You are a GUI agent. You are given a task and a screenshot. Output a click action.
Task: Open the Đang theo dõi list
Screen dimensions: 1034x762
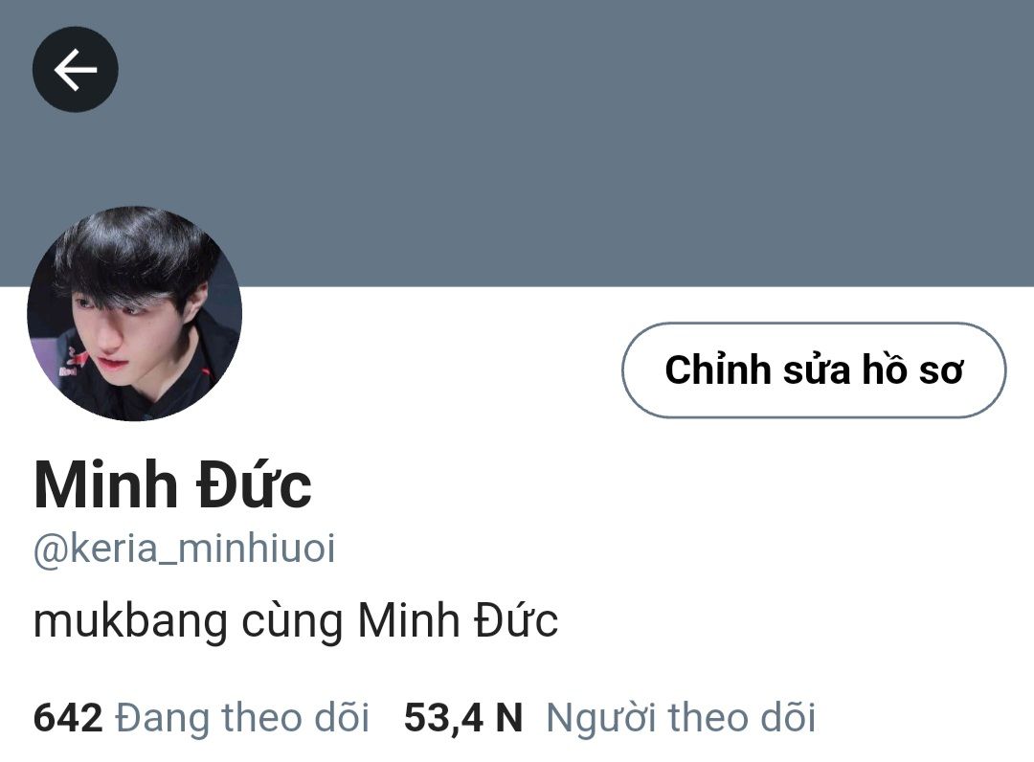coord(242,717)
